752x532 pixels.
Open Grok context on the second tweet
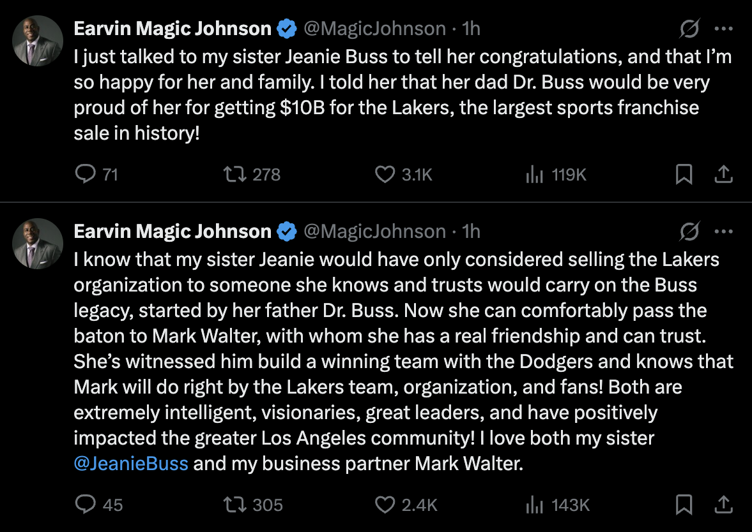[690, 231]
